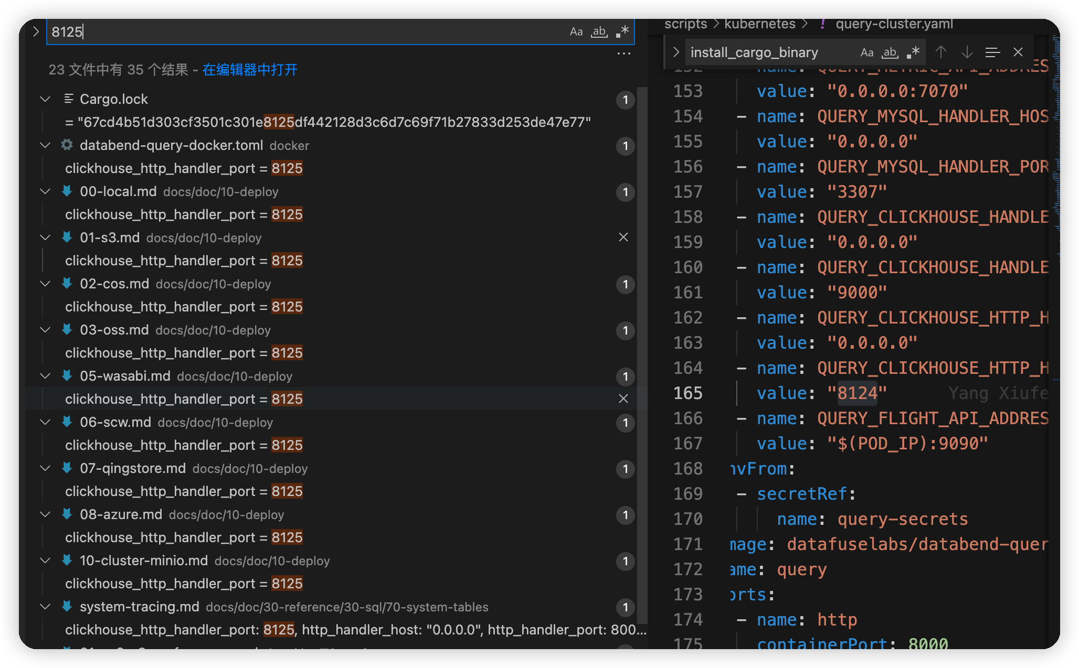Collapse 05-wasabi.md result group
This screenshot has height=668, width=1079.
pos(46,376)
